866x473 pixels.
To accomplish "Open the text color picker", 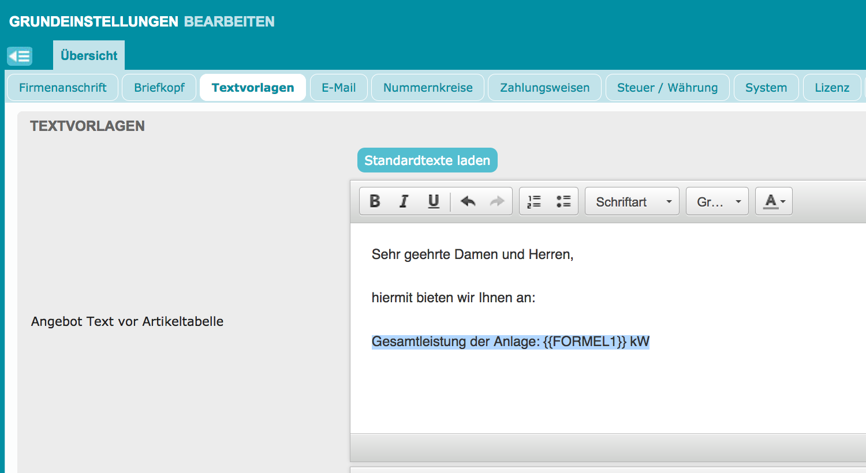I will click(x=774, y=201).
